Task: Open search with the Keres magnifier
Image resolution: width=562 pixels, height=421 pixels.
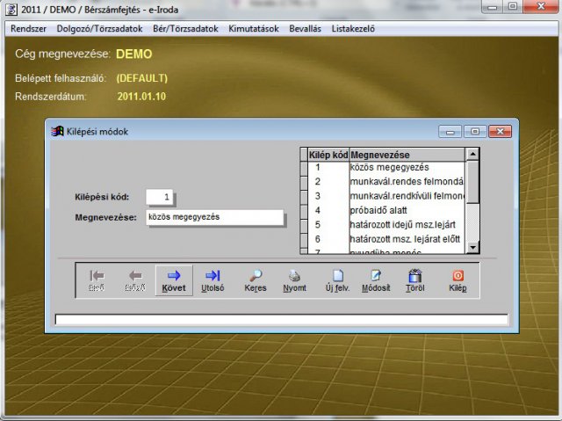Action: click(x=256, y=279)
